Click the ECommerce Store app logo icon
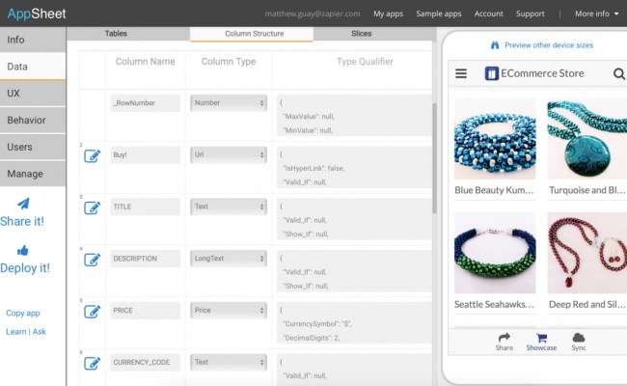Image resolution: width=627 pixels, height=386 pixels. (x=491, y=73)
